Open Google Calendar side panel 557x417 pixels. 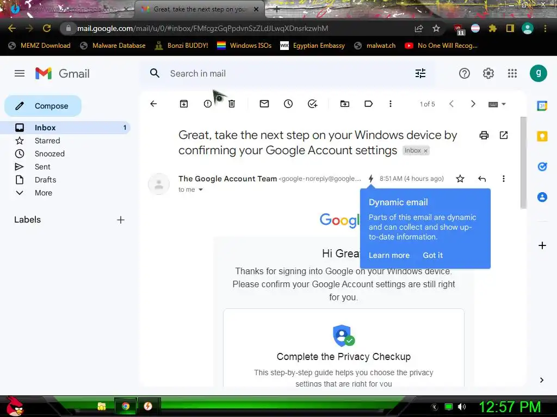pos(542,106)
